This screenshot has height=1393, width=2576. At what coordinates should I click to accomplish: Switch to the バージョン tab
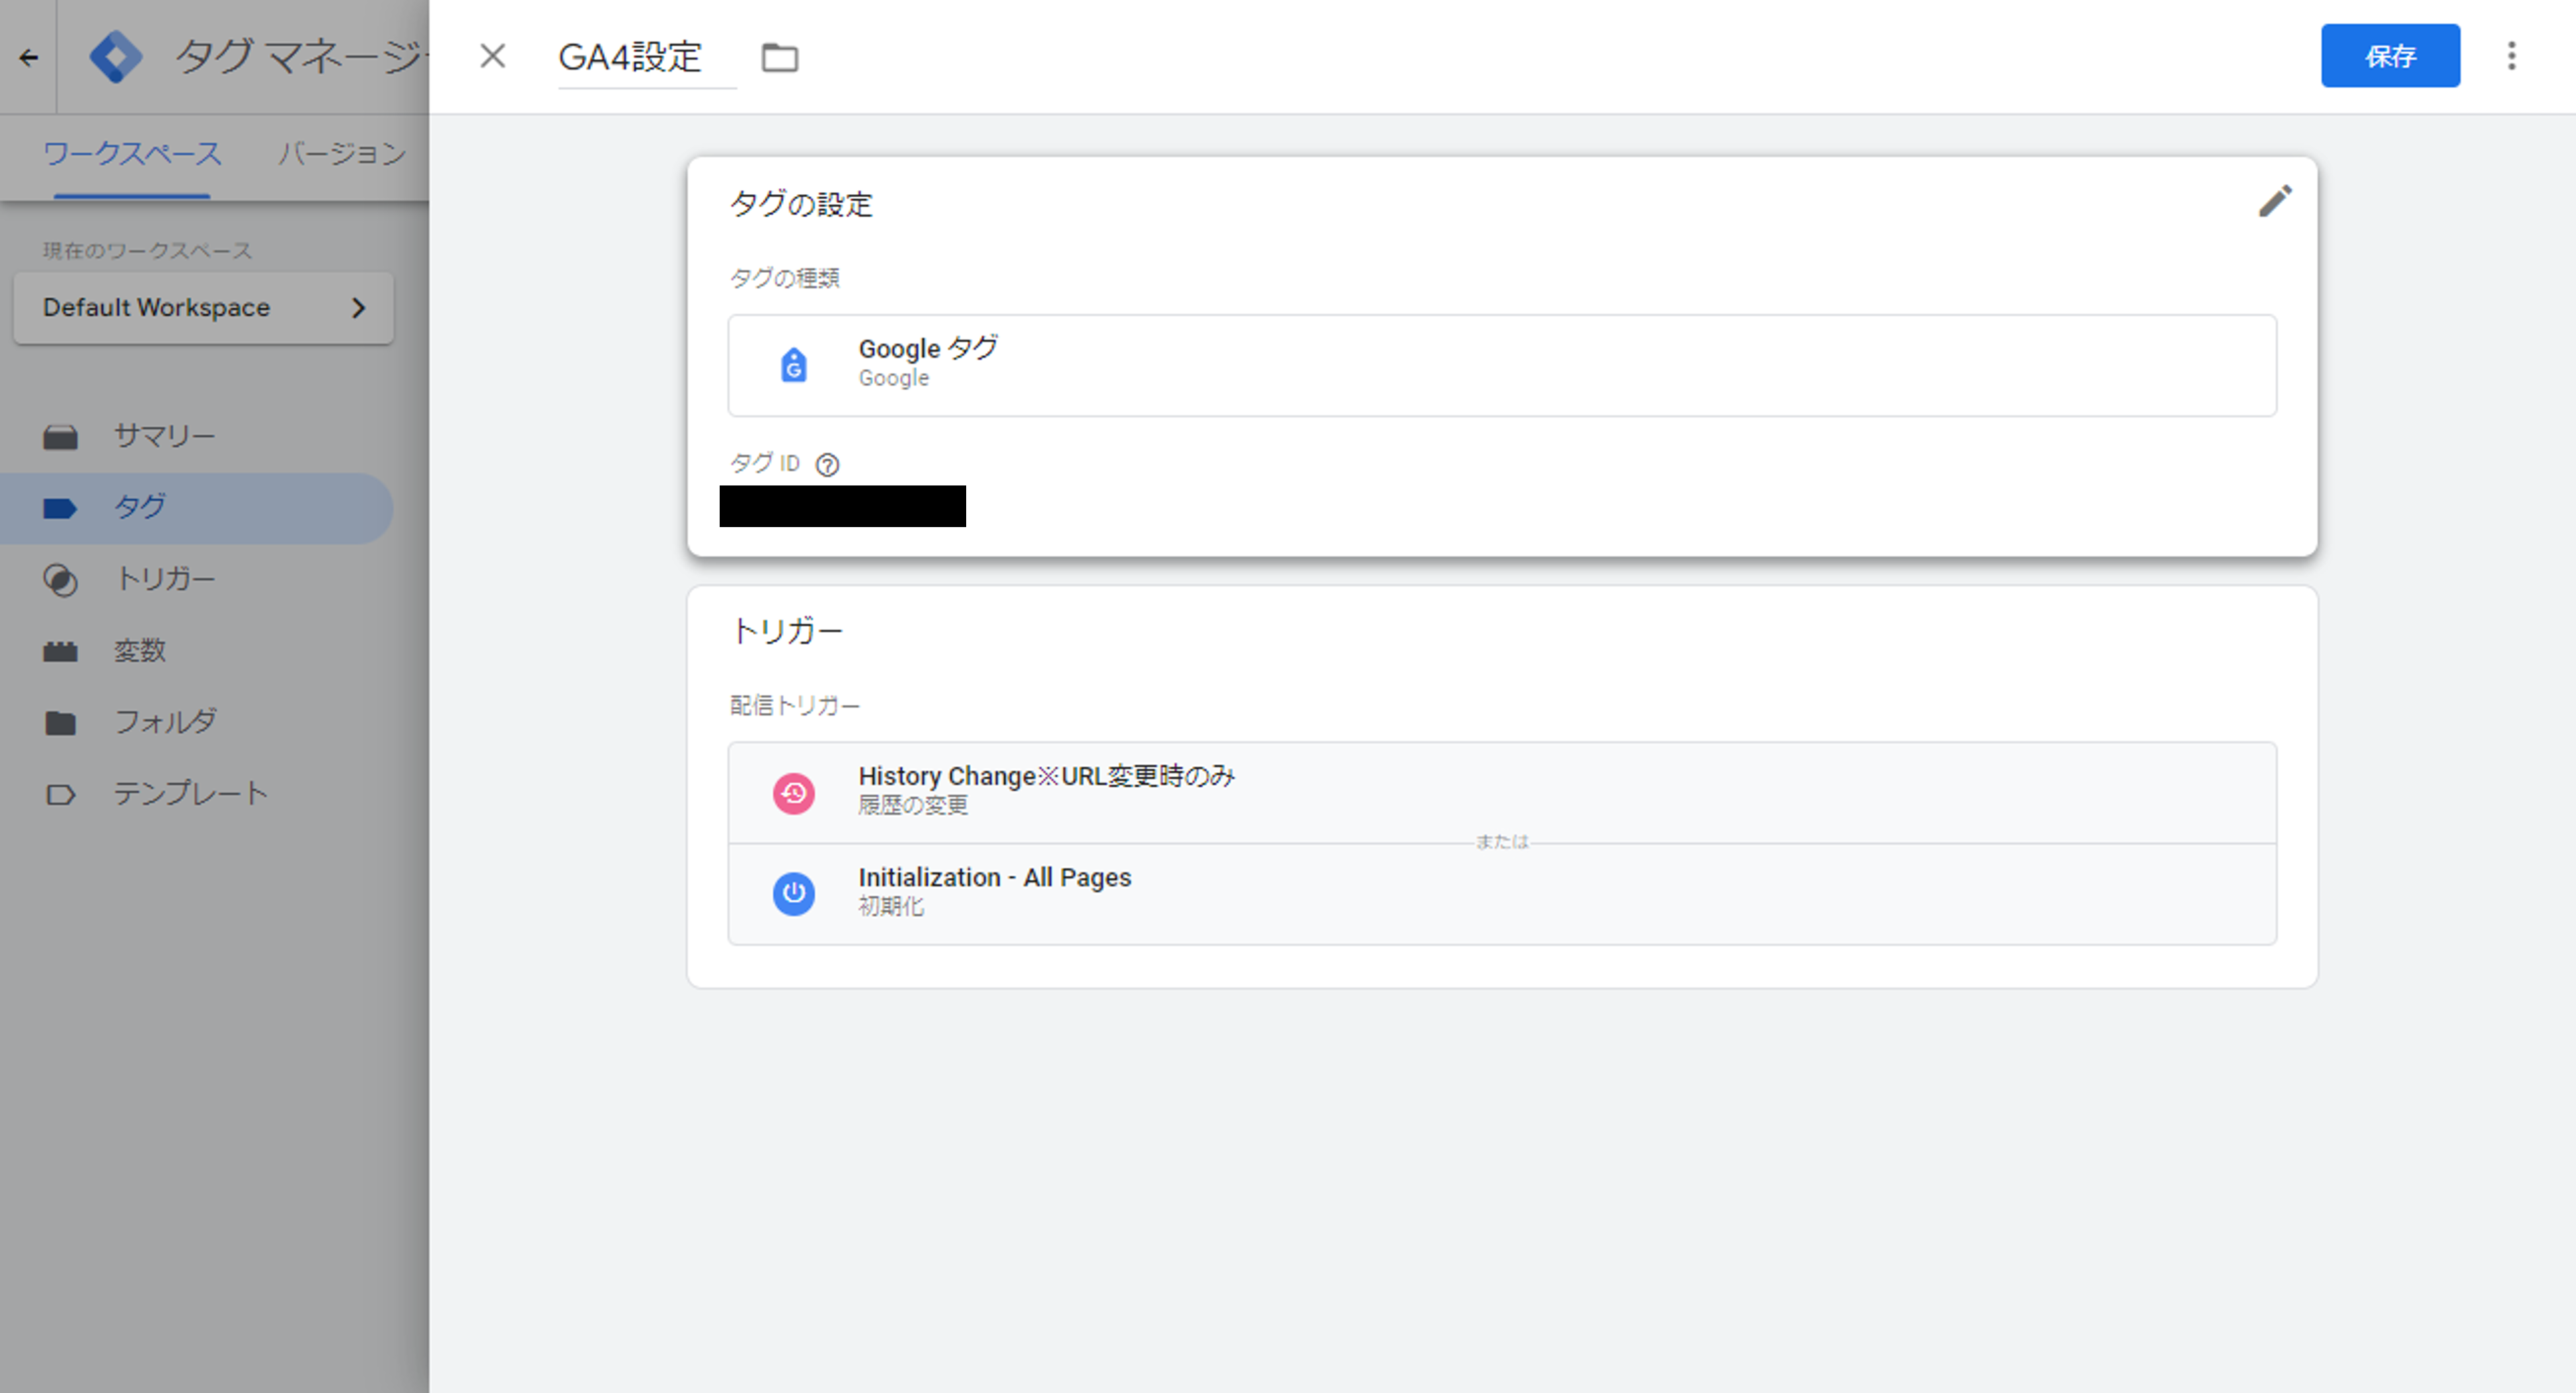pyautogui.click(x=342, y=154)
